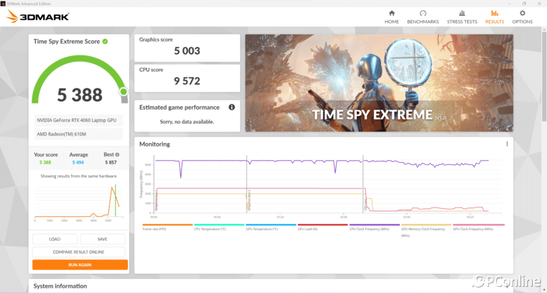The height and width of the screenshot is (293, 547).
Task: Click the info icon beside Best
Action: 117,154
